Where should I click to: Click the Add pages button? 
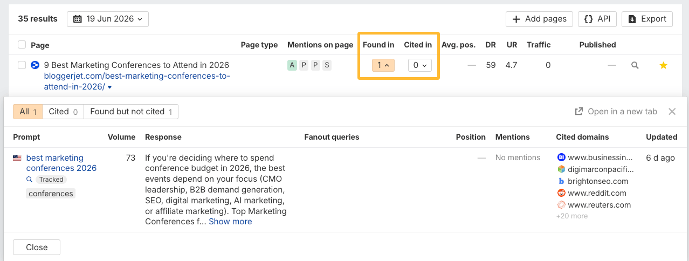click(x=539, y=19)
